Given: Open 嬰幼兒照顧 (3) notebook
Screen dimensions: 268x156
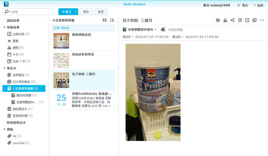Looking at the screenshot, I should coord(24,95).
